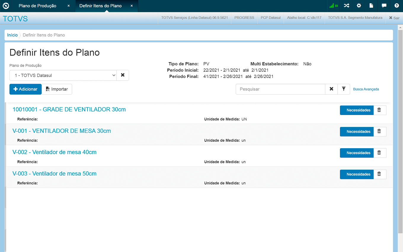Open the help question mark icon

(396, 6)
